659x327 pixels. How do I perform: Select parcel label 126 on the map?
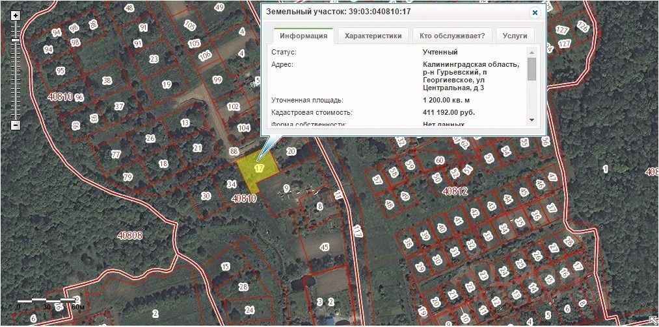pyautogui.click(x=583, y=26)
